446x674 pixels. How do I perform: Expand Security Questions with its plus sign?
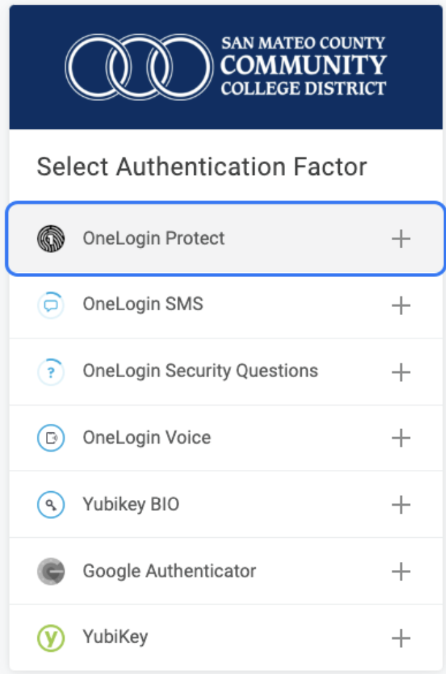pyautogui.click(x=401, y=372)
